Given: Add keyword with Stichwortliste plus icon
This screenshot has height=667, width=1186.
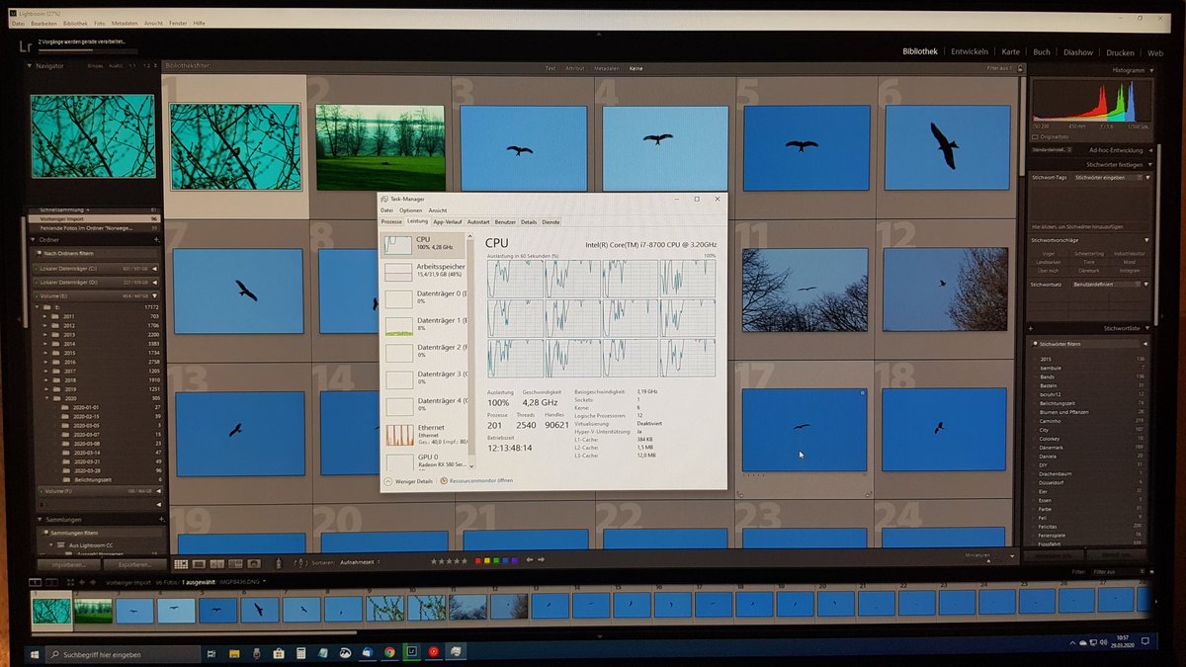Looking at the screenshot, I should click(x=1031, y=328).
